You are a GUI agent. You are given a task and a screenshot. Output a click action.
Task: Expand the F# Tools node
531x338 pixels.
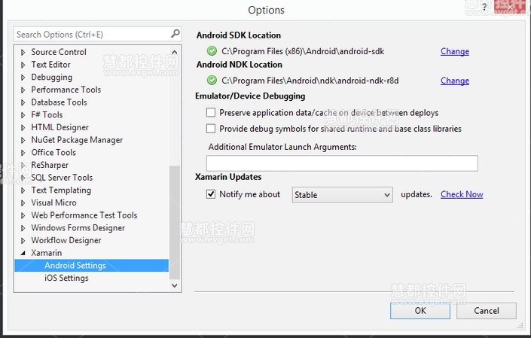click(23, 115)
